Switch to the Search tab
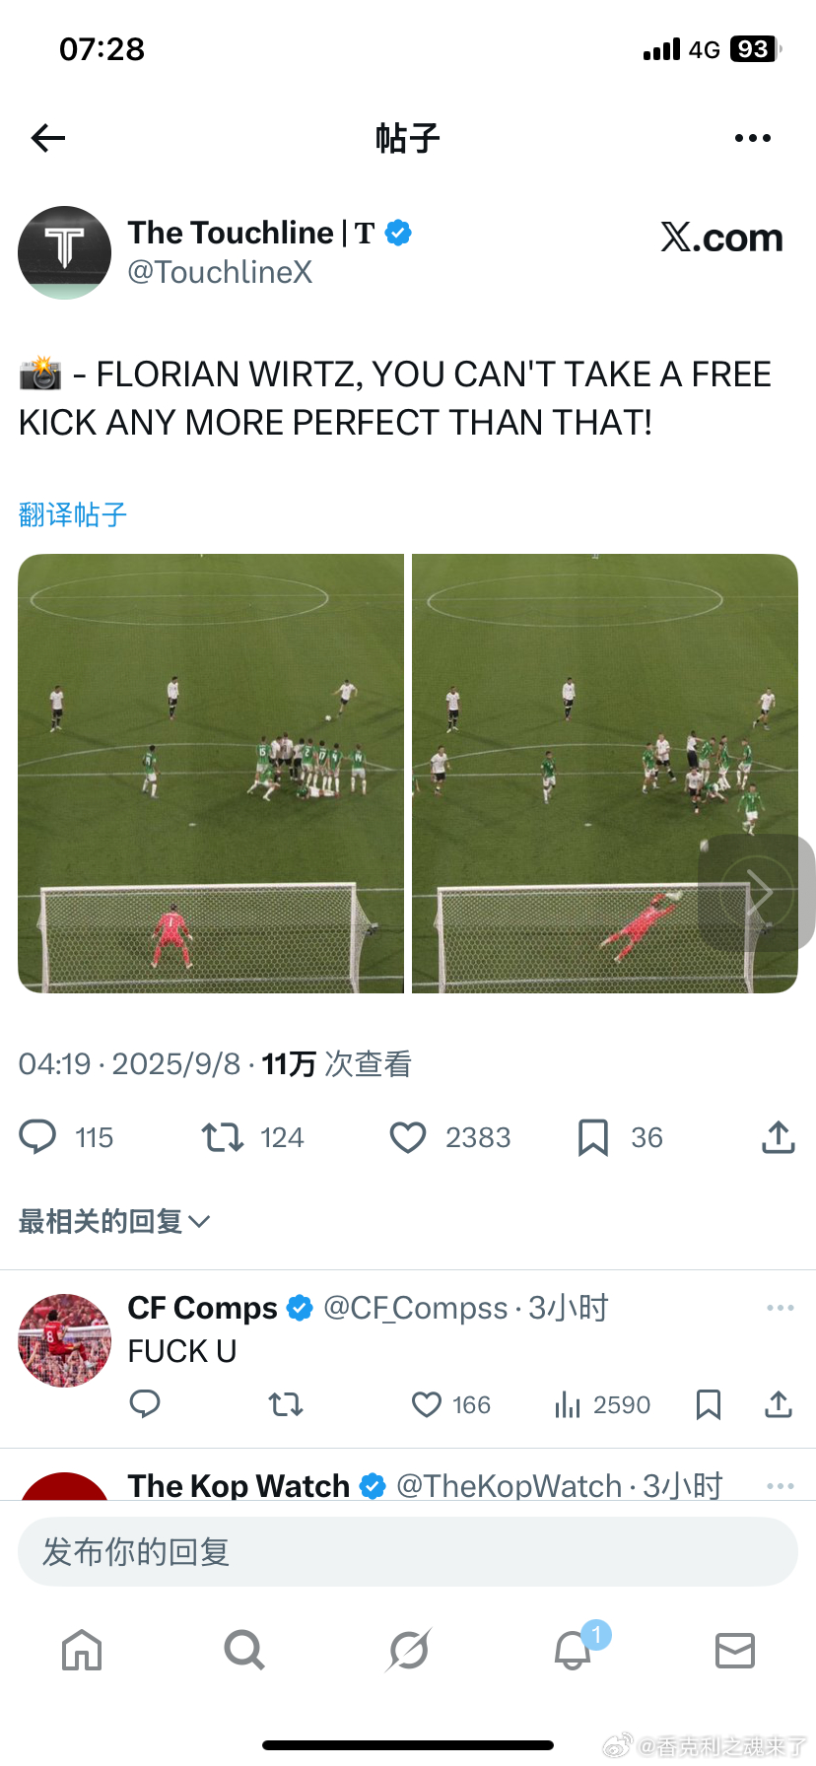The image size is (816, 1766). [x=244, y=1650]
